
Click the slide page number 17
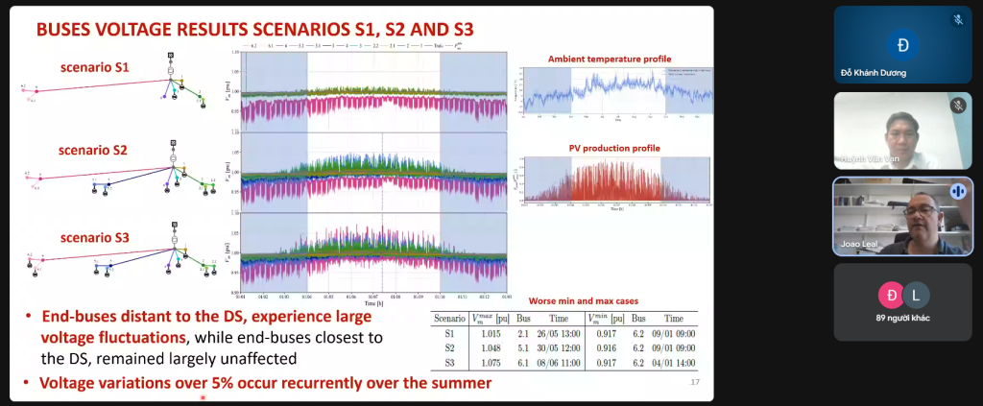(696, 383)
